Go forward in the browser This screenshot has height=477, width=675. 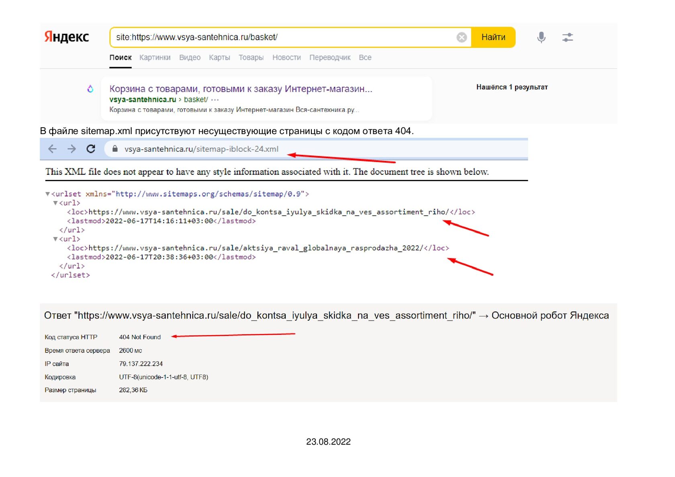tap(72, 149)
